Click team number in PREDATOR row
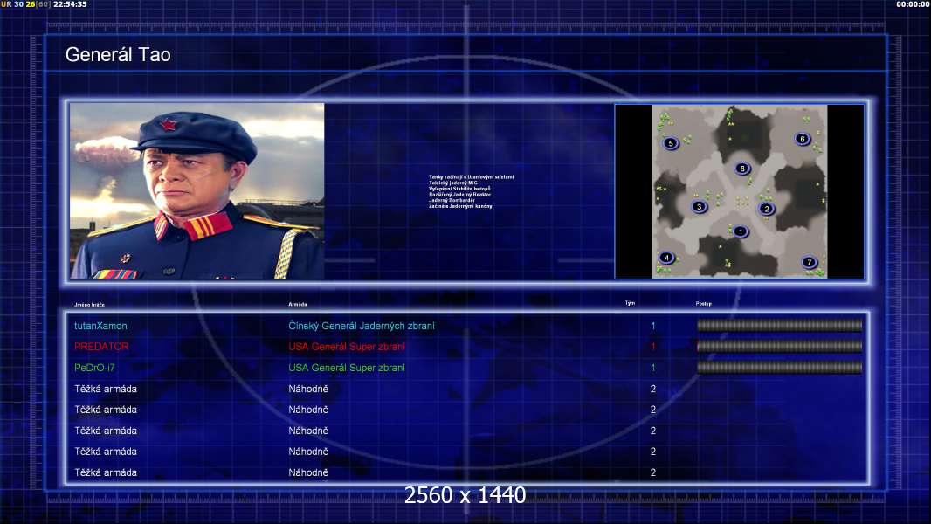The image size is (931, 524). point(653,347)
